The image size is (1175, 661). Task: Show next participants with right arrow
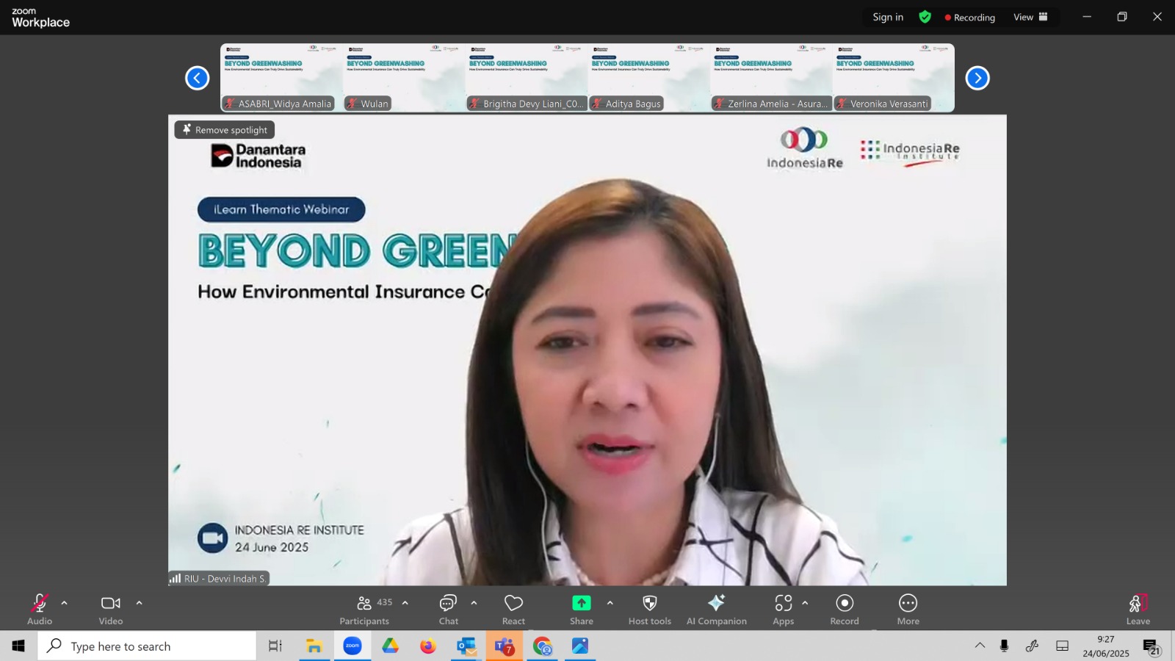click(977, 78)
